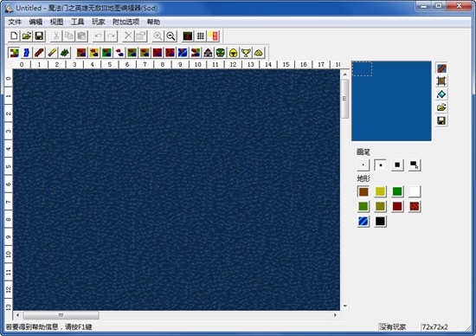
Task: Open the monsters object palette (green face icon)
Action: [221, 53]
